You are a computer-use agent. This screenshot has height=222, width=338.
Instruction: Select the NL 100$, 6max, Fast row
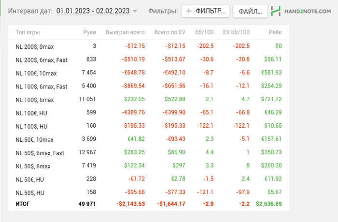(149, 86)
